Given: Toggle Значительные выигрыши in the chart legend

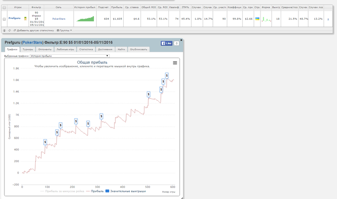Looking at the screenshot, I should tap(126, 191).
